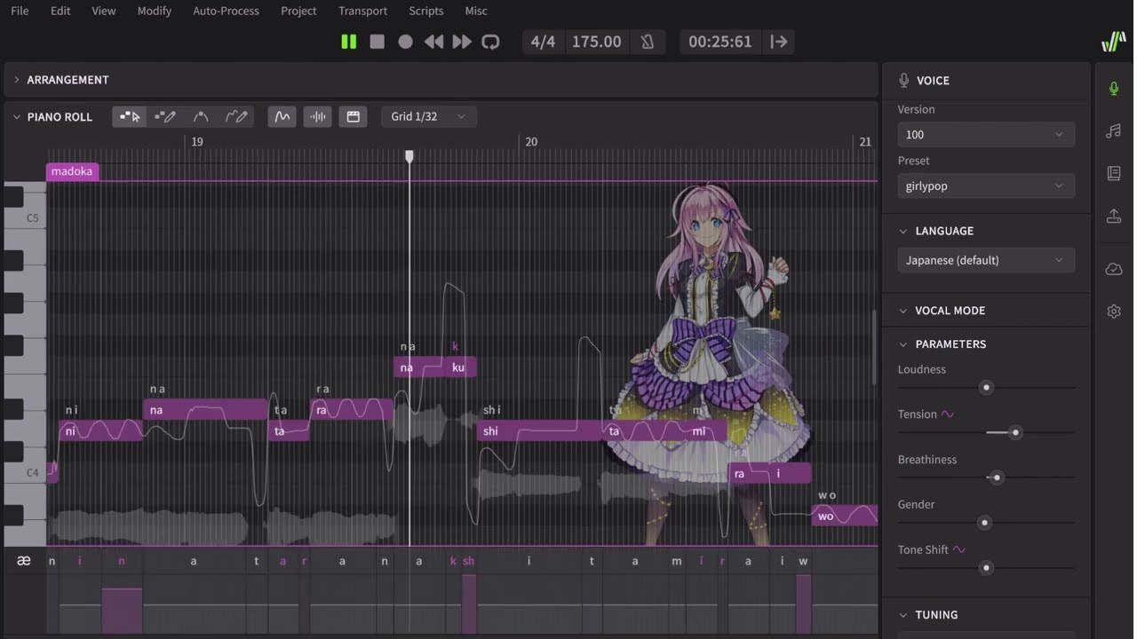
Task: Open the Scripts menu
Action: click(x=426, y=11)
